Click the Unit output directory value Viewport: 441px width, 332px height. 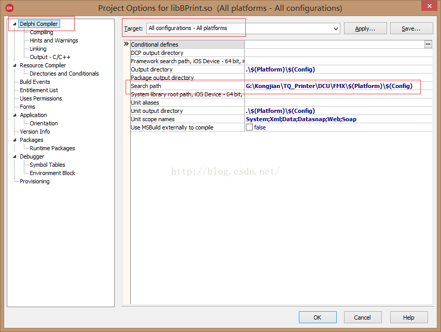[x=338, y=111]
